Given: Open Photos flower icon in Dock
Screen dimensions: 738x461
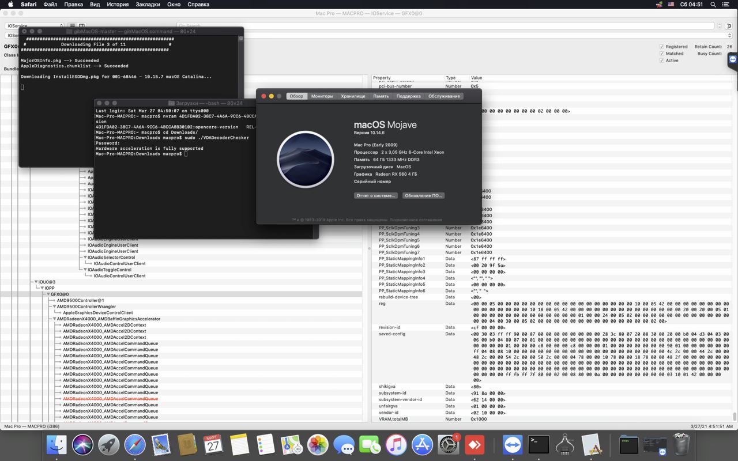Looking at the screenshot, I should pyautogui.click(x=318, y=445).
